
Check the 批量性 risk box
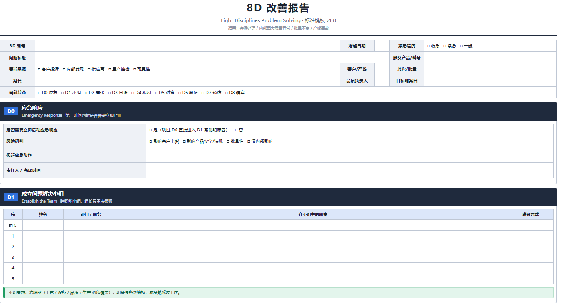coord(228,142)
